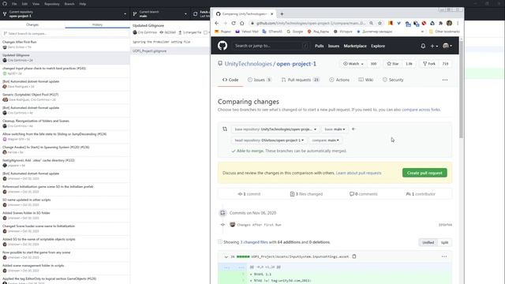Click the GitHub octocat logo in the browser
This screenshot has width=505, height=284.
[223, 46]
